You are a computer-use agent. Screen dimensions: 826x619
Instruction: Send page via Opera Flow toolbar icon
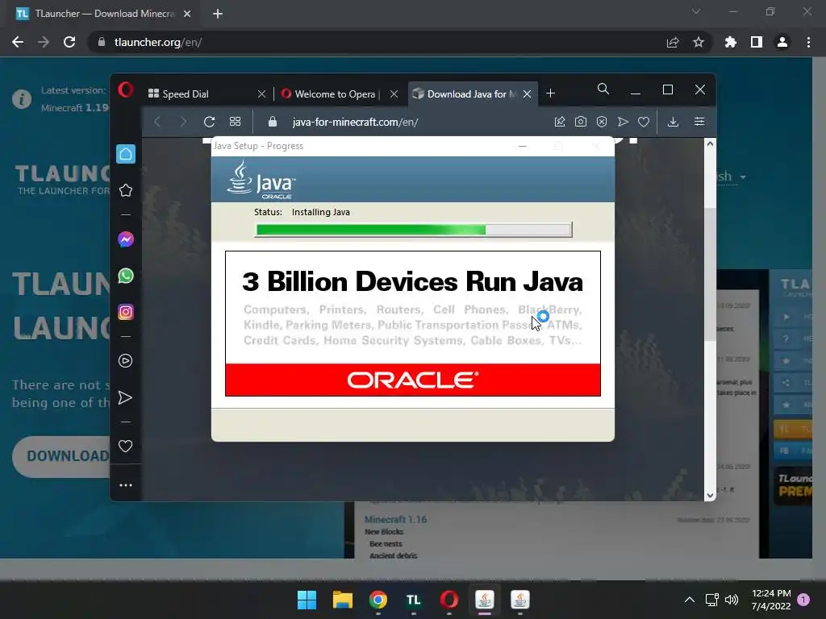tap(623, 122)
